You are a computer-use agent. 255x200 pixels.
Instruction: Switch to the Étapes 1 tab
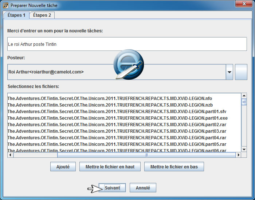coord(16,15)
